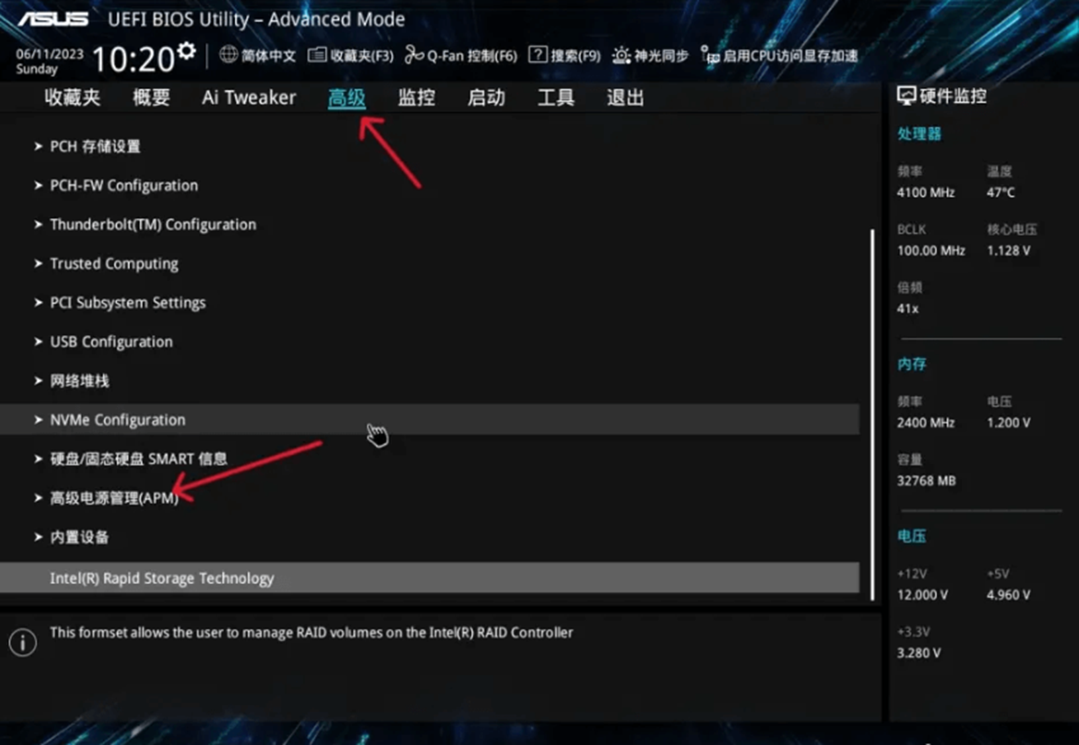The width and height of the screenshot is (1079, 745).
Task: Expand PCH-FW Configuration submenu
Action: 124,185
